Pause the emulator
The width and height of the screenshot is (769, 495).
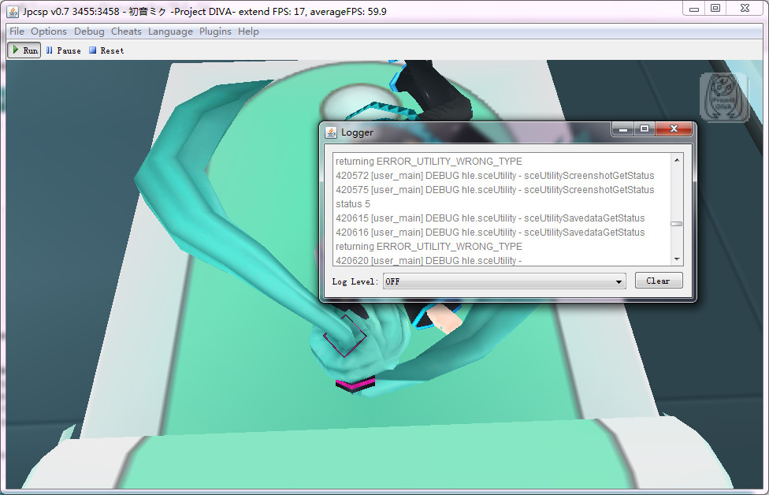coord(63,50)
